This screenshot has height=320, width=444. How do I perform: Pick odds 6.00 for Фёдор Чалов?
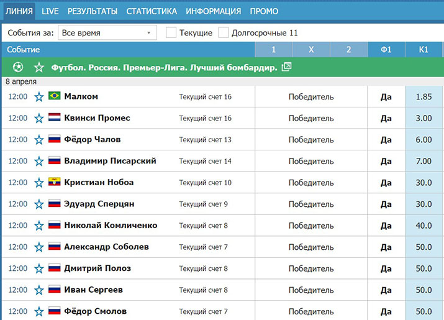pyautogui.click(x=424, y=140)
